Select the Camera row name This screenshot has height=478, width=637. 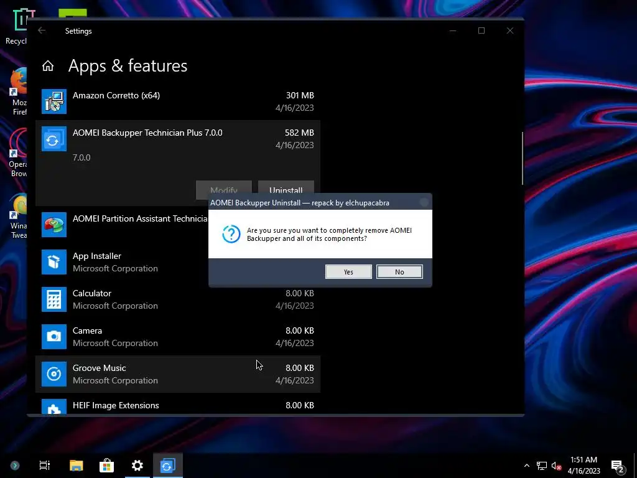[x=87, y=331]
